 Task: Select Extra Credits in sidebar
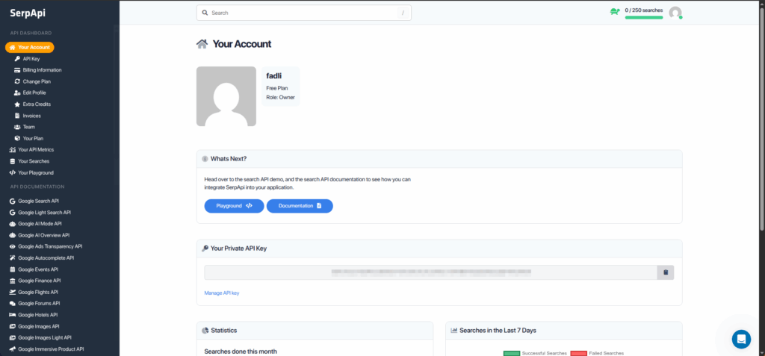coord(37,104)
